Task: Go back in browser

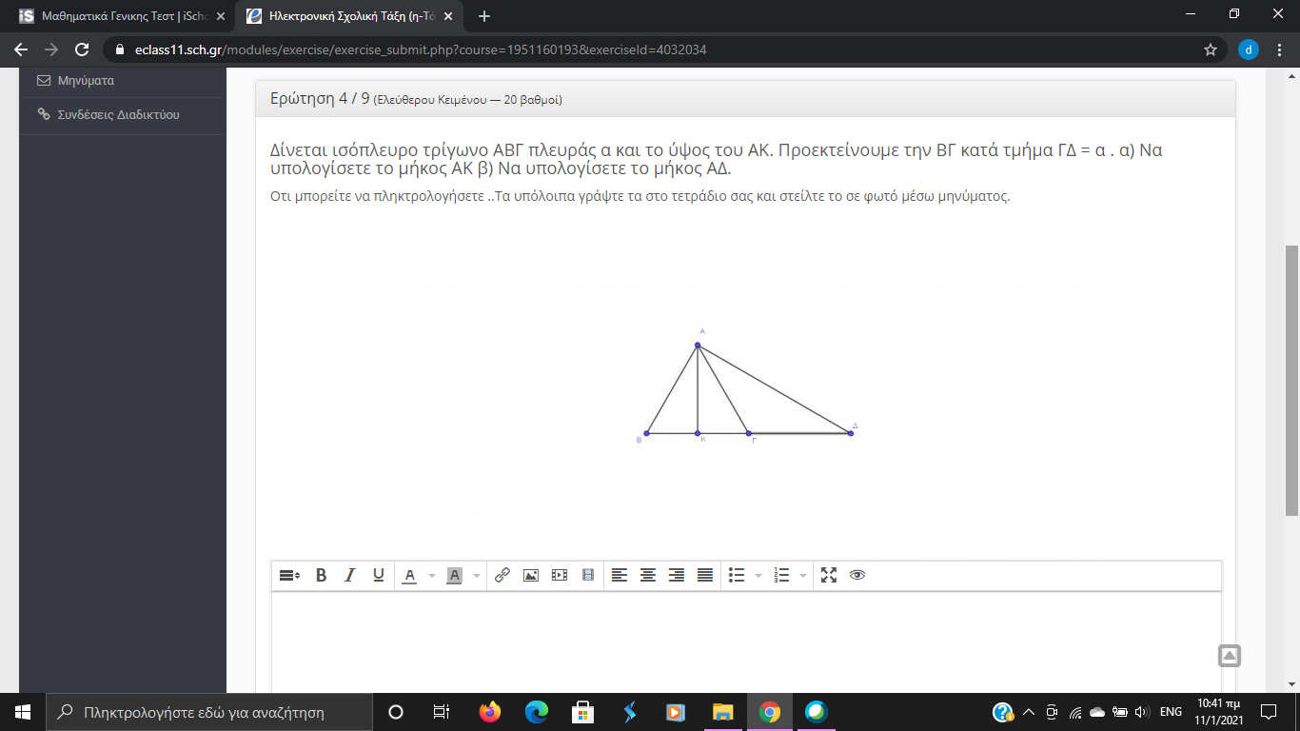Action: [21, 49]
